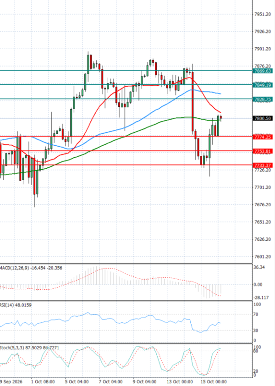275x386 pixels.
Task: Click the 7753.81 support level label
Action: point(263,151)
